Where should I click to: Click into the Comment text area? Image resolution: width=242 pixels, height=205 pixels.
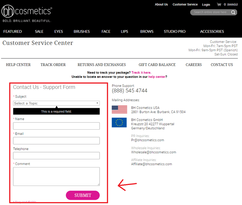[x=56, y=177]
